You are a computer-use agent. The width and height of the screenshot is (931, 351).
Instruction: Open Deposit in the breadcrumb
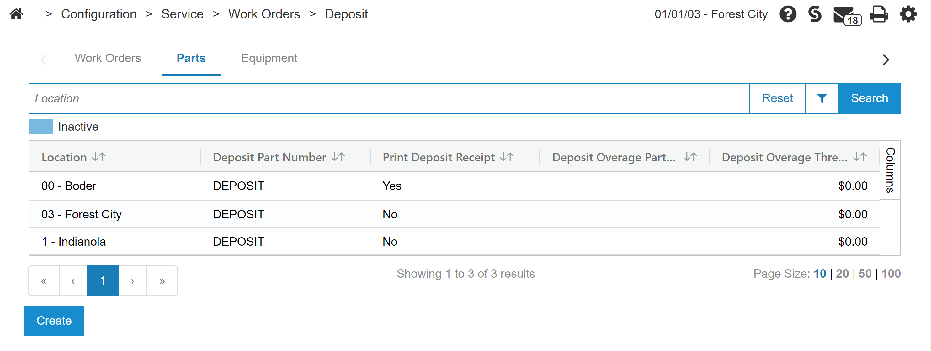tap(346, 14)
